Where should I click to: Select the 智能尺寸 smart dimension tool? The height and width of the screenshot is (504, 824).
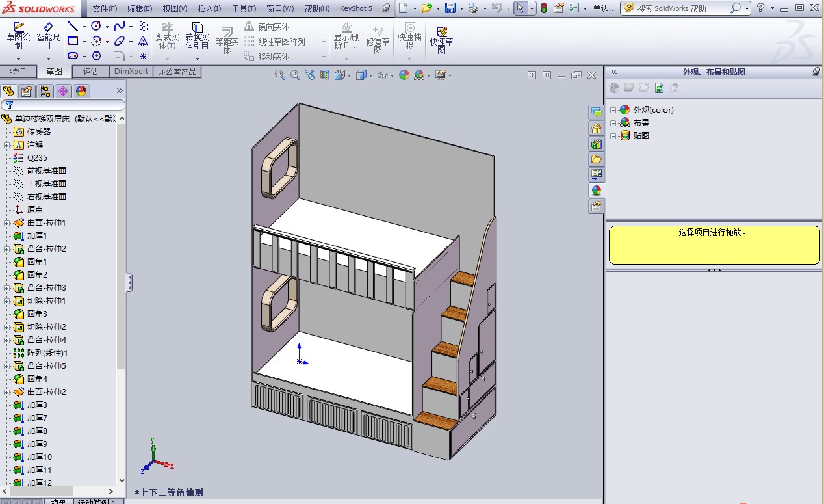pos(48,36)
